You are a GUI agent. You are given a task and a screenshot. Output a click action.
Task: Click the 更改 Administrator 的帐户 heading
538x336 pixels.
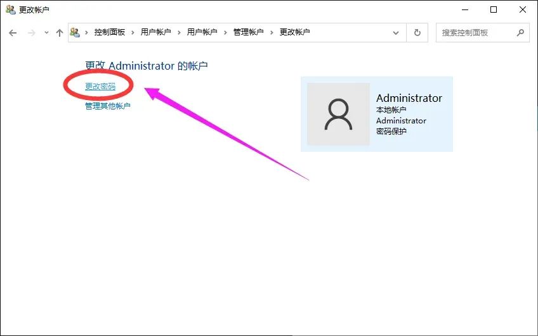147,65
